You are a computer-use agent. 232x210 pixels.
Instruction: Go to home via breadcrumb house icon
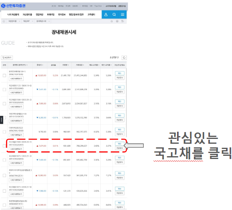click(x=4, y=21)
